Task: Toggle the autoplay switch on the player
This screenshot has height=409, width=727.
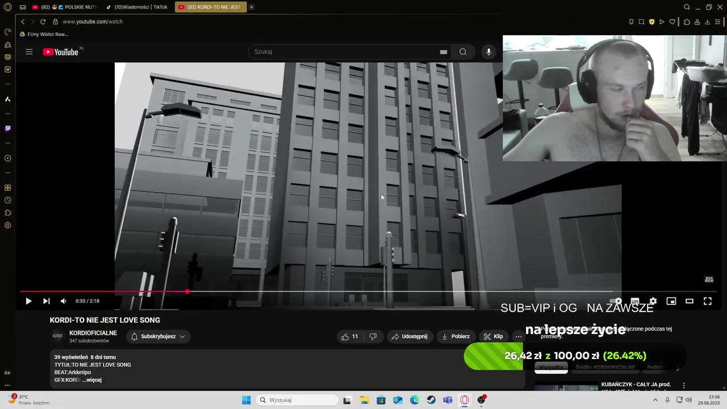Action: click(x=616, y=301)
